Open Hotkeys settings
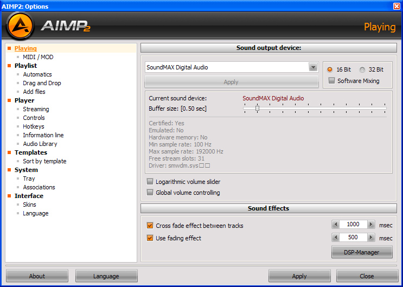403x287 pixels. pyautogui.click(x=34, y=126)
